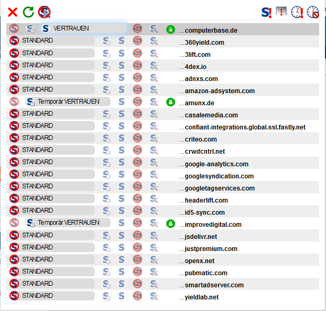Reset amunx.de to default preset
This screenshot has width=326, height=311.
click(14, 102)
